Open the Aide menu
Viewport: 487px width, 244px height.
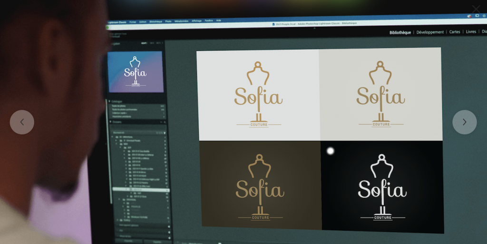pos(219,20)
